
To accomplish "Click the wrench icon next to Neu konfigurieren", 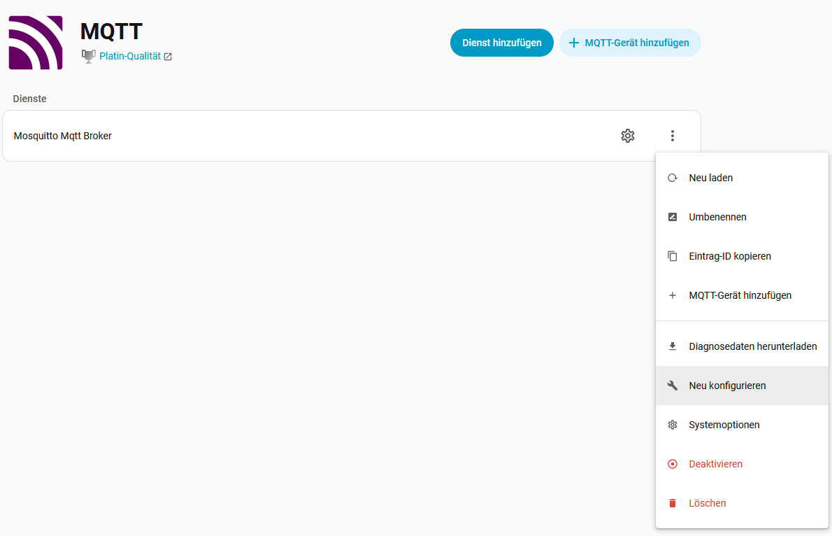I will [673, 386].
